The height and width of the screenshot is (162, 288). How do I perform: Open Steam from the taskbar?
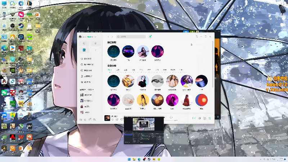click(149, 159)
